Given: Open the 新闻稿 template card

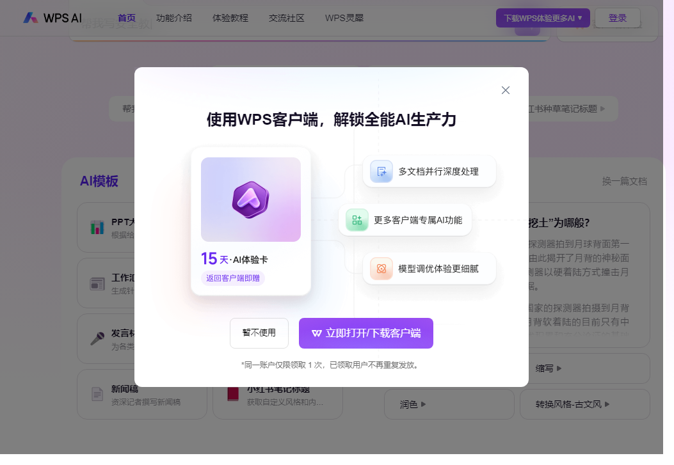Looking at the screenshot, I should (x=142, y=394).
